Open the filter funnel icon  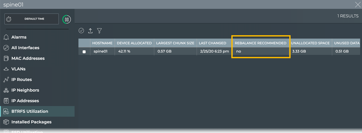99,31
